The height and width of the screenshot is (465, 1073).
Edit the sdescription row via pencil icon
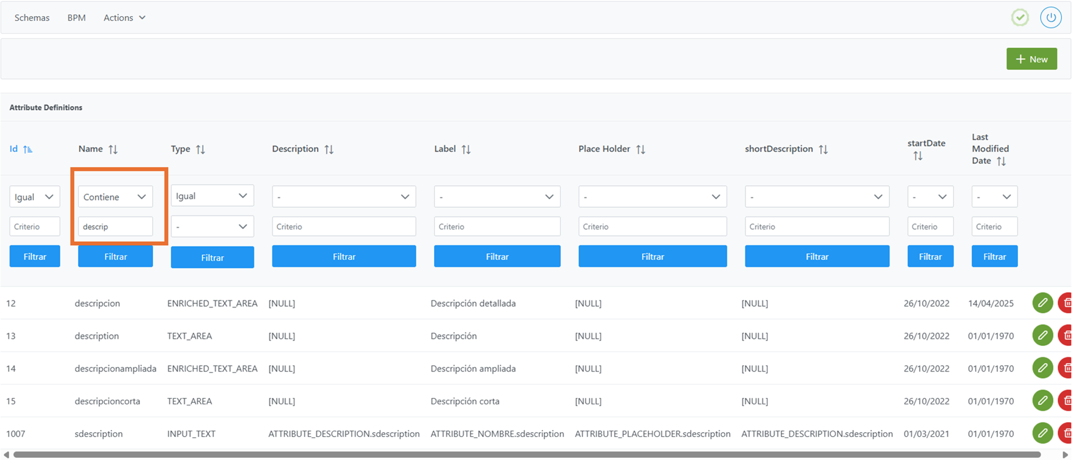point(1042,434)
